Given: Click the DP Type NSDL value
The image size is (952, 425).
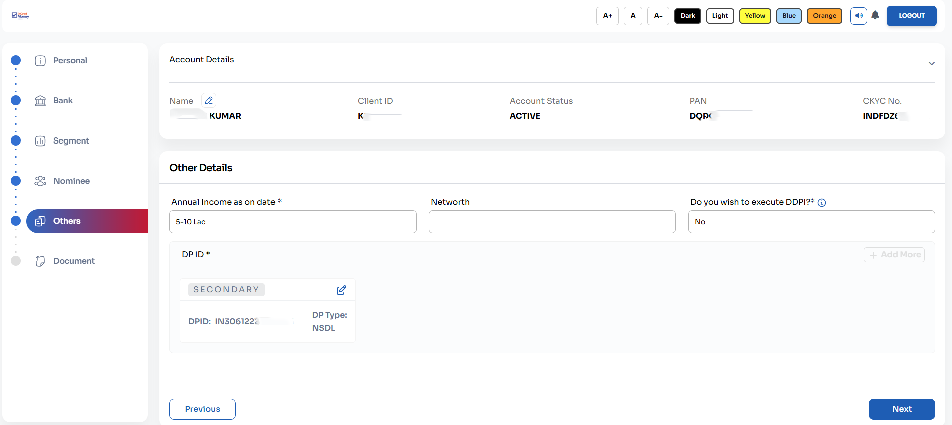Looking at the screenshot, I should coord(323,328).
